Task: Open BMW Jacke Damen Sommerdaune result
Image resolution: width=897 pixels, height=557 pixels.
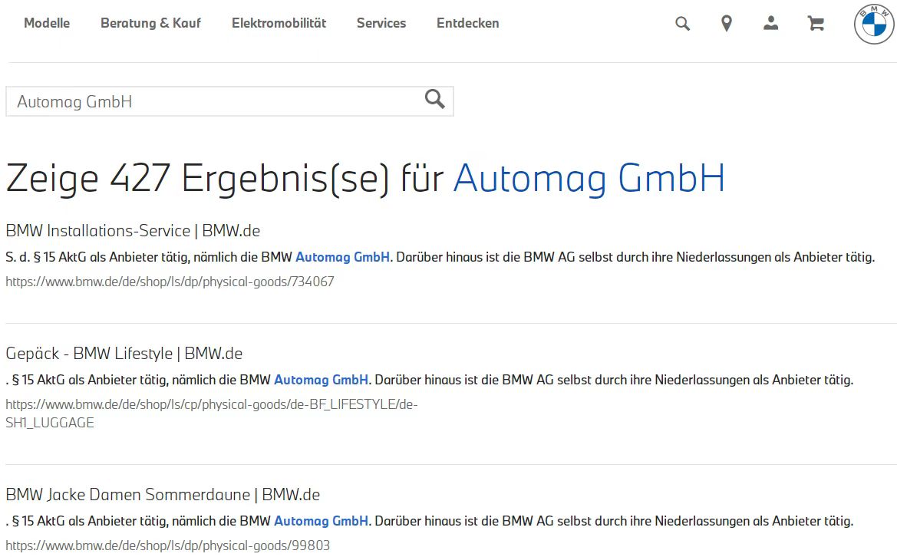Action: tap(163, 494)
